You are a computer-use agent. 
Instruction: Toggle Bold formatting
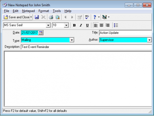[74, 25]
